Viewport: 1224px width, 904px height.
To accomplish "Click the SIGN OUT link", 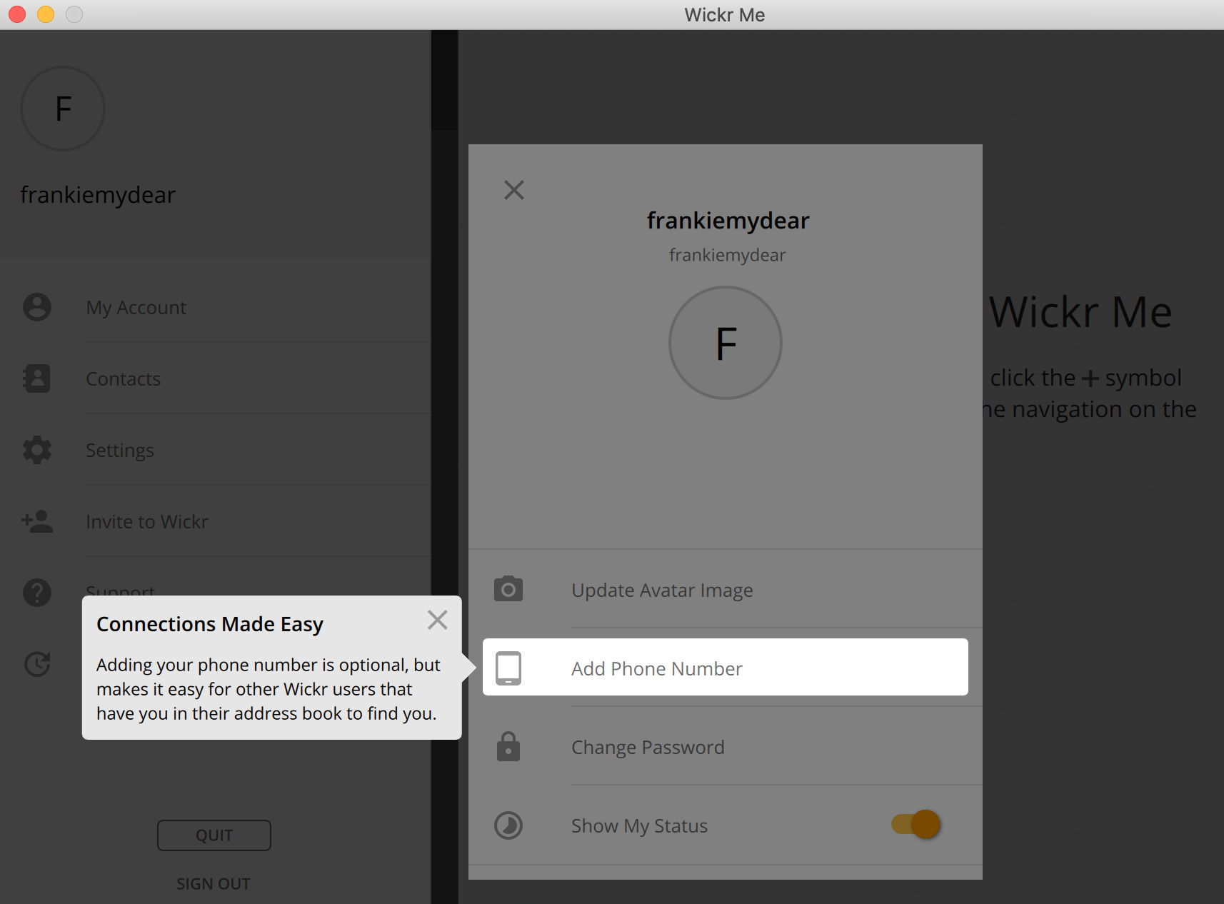I will click(x=214, y=884).
